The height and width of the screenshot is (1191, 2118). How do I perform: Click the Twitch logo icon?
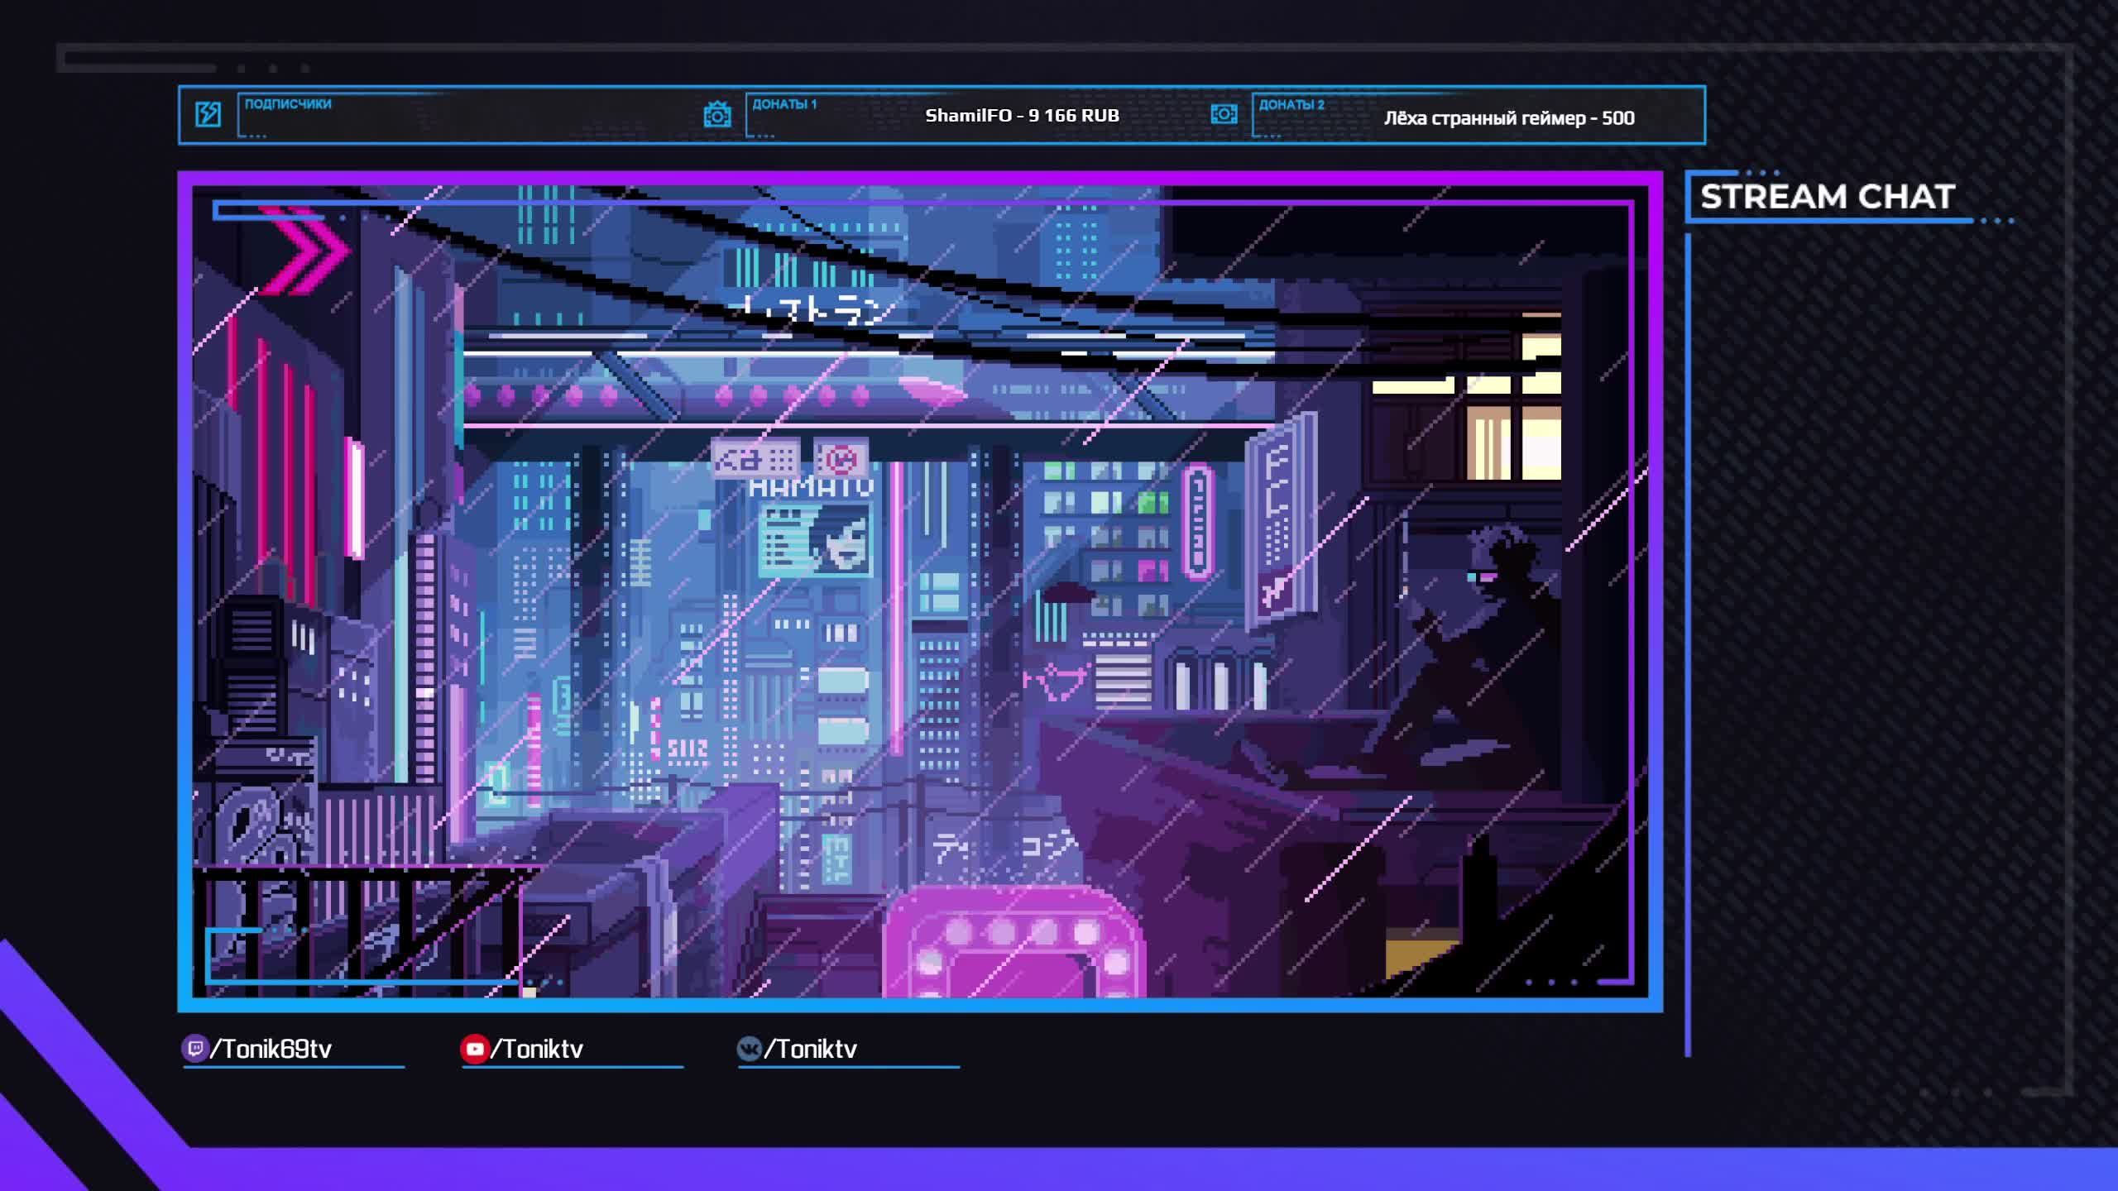click(194, 1049)
